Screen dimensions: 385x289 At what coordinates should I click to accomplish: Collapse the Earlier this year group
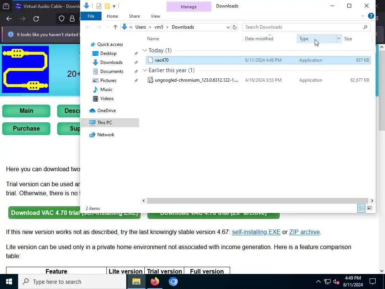coord(145,70)
